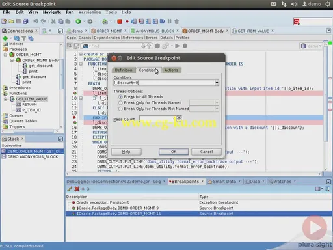
Task: Click the New file toolbar icon
Action: click(4, 21)
